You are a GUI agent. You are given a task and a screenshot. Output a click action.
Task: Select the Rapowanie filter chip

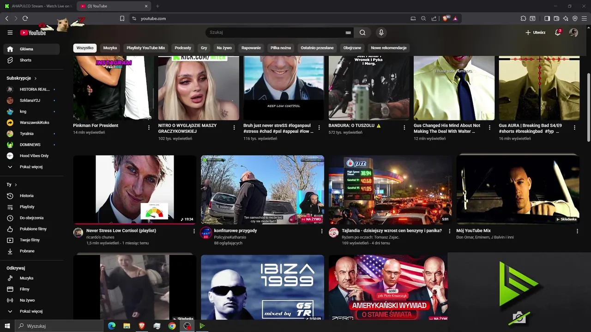click(251, 48)
